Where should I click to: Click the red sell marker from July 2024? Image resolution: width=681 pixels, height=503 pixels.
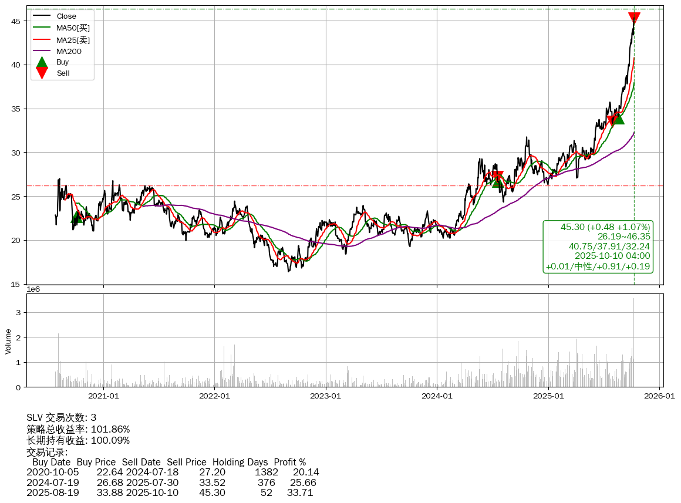[498, 175]
